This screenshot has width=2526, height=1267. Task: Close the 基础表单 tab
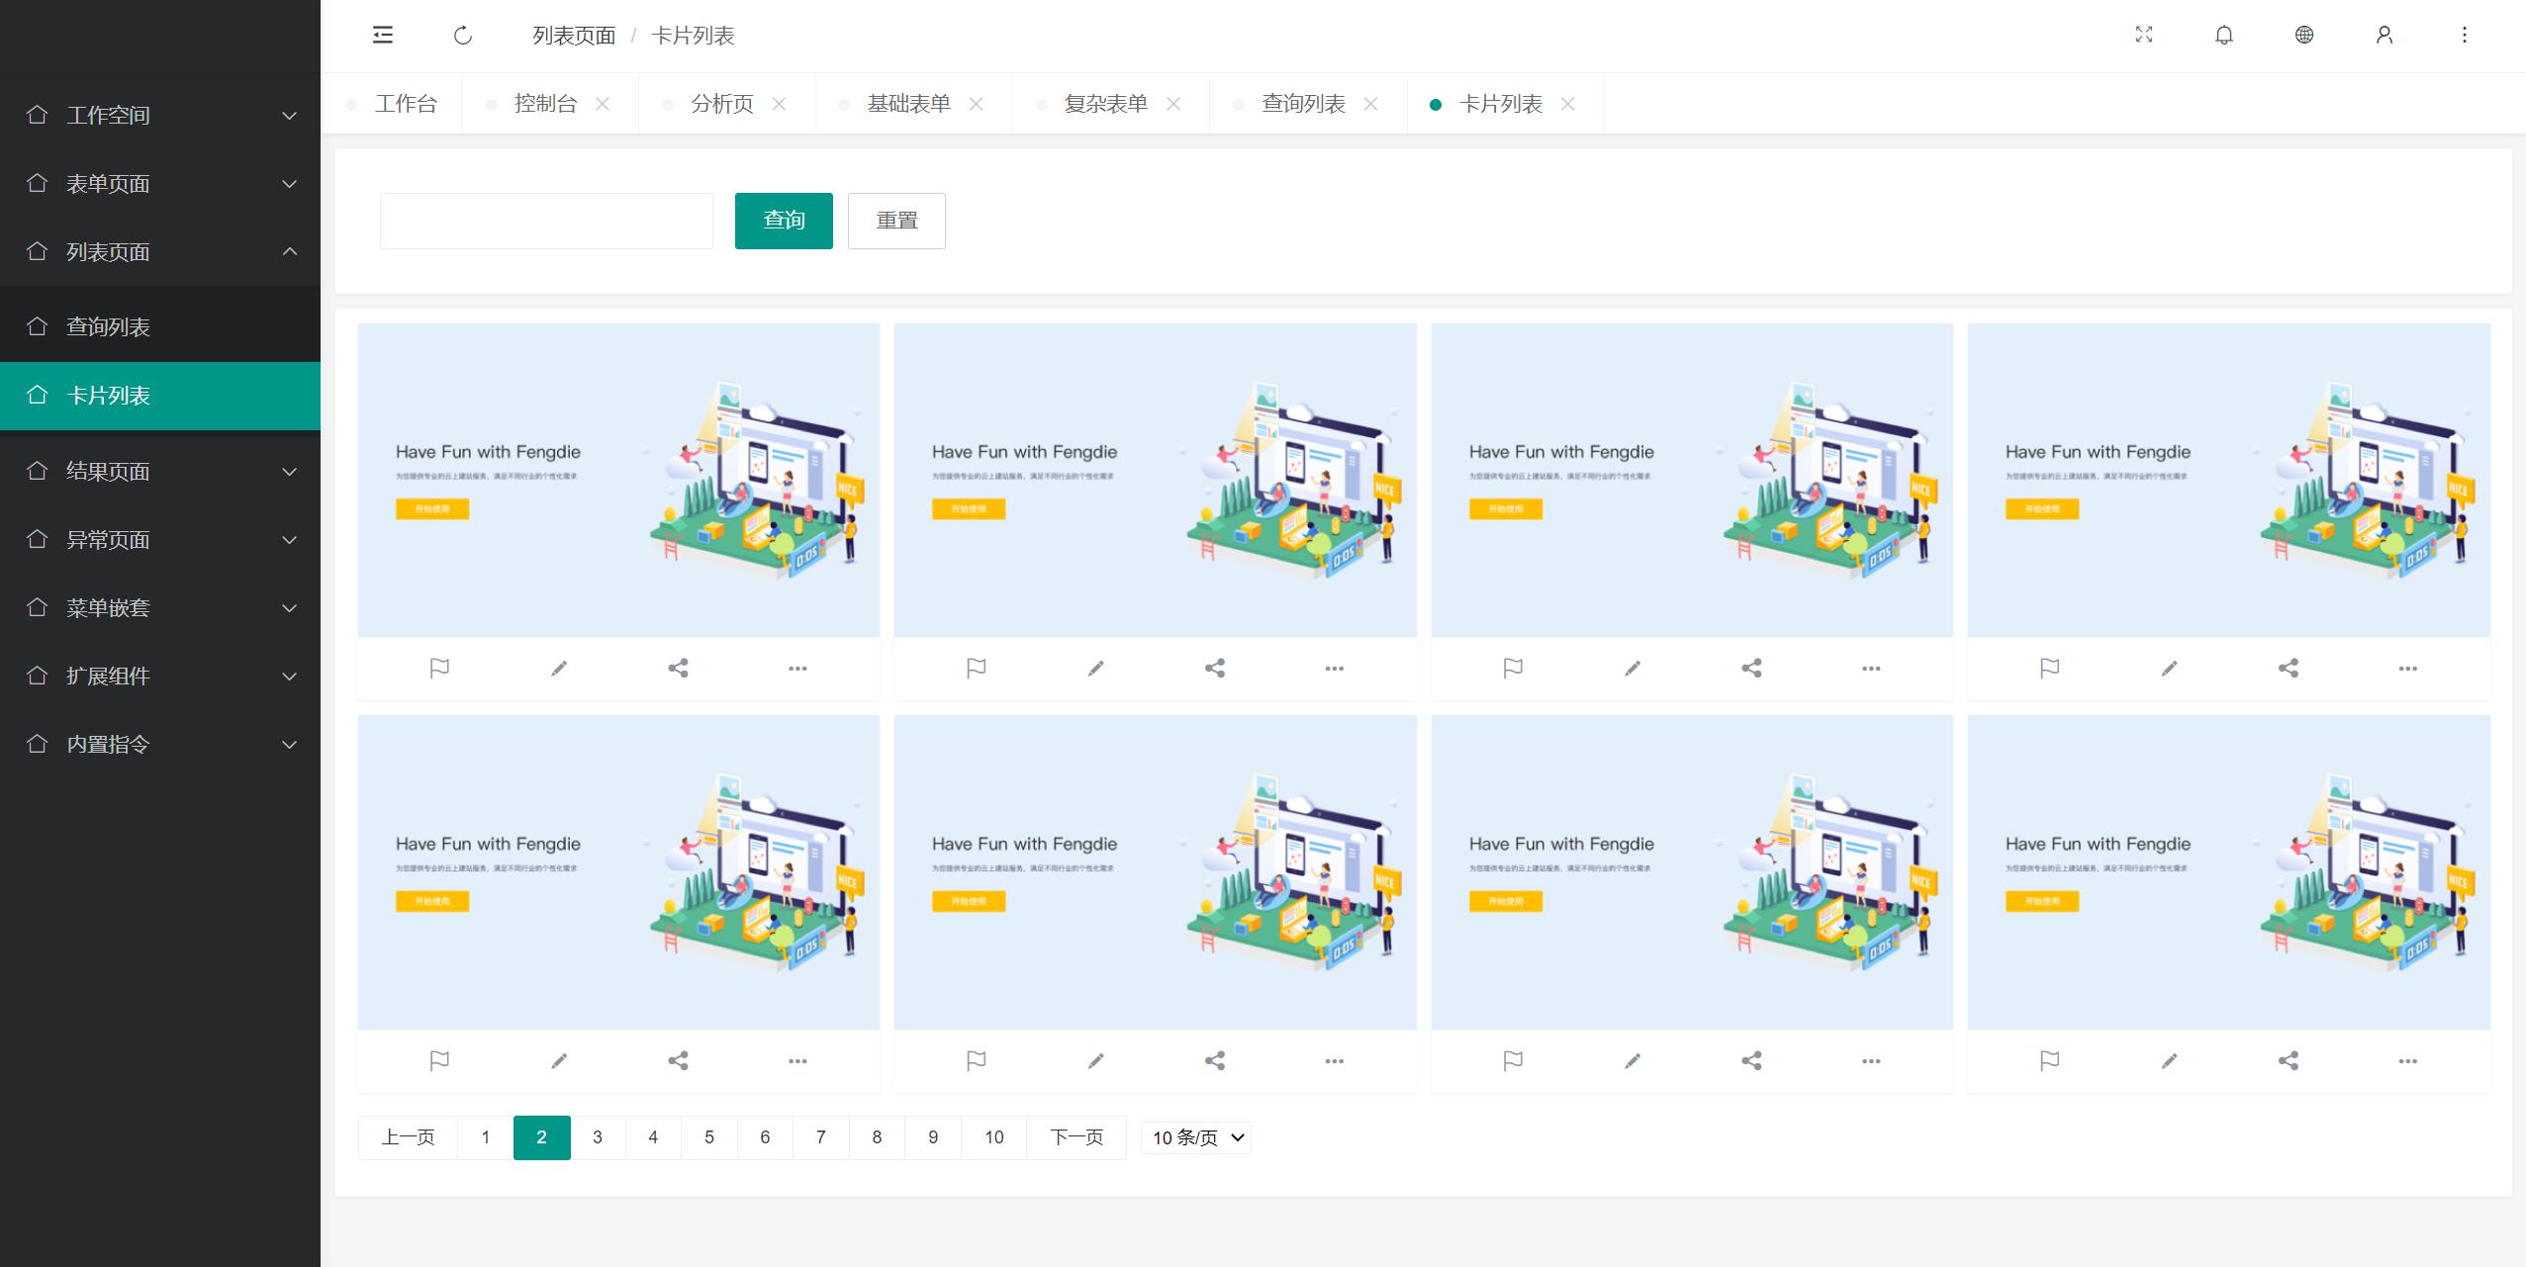[977, 104]
